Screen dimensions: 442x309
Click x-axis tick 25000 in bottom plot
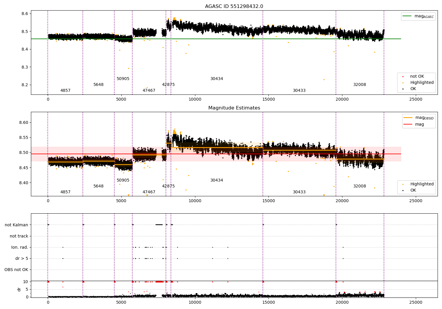point(415,302)
